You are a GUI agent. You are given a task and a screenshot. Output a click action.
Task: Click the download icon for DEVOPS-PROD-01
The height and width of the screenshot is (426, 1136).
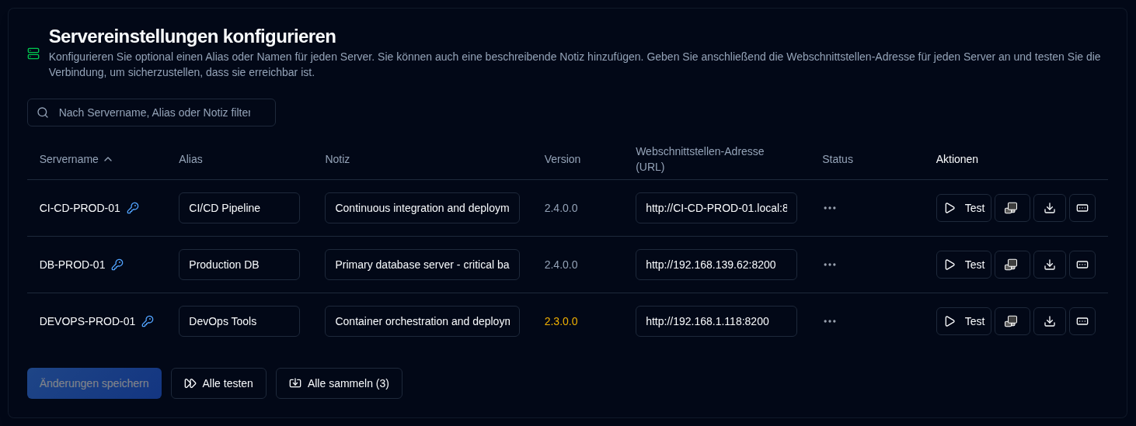click(1049, 321)
